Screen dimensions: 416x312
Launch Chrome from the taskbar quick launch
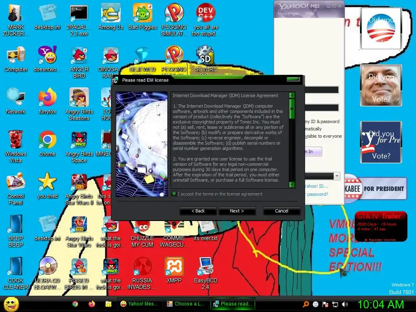(x=75, y=304)
